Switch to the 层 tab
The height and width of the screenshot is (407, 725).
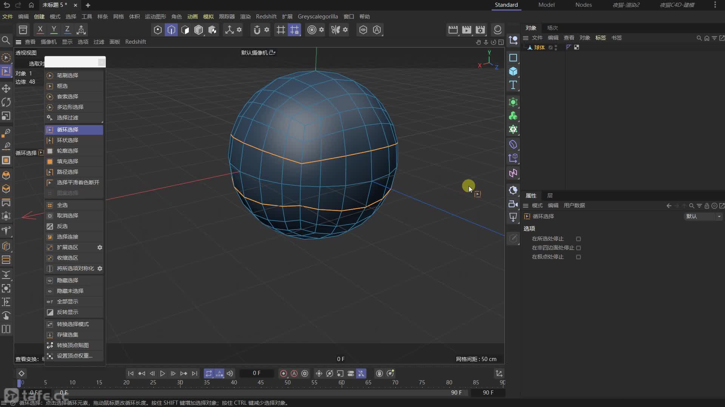tap(550, 196)
